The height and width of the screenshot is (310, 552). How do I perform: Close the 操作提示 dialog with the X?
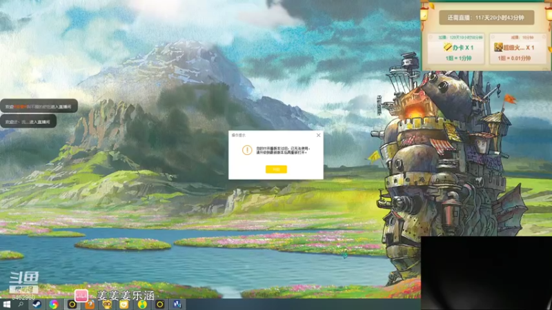point(318,135)
